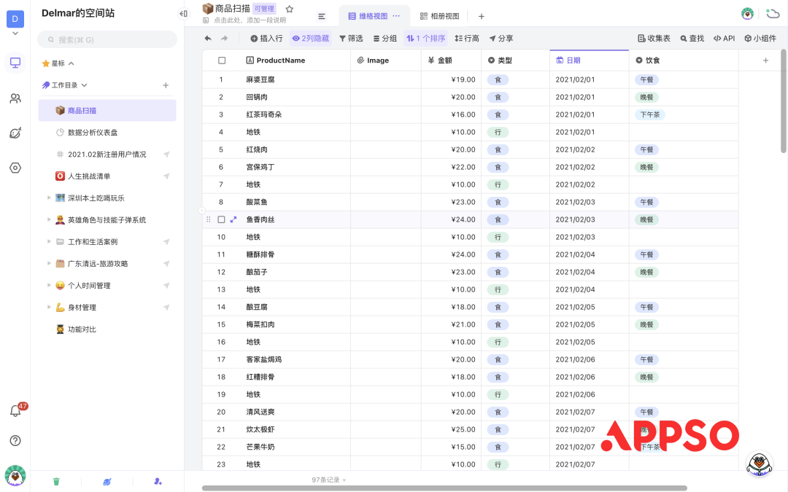
Task: Open the 行高 row height button
Action: tap(467, 38)
